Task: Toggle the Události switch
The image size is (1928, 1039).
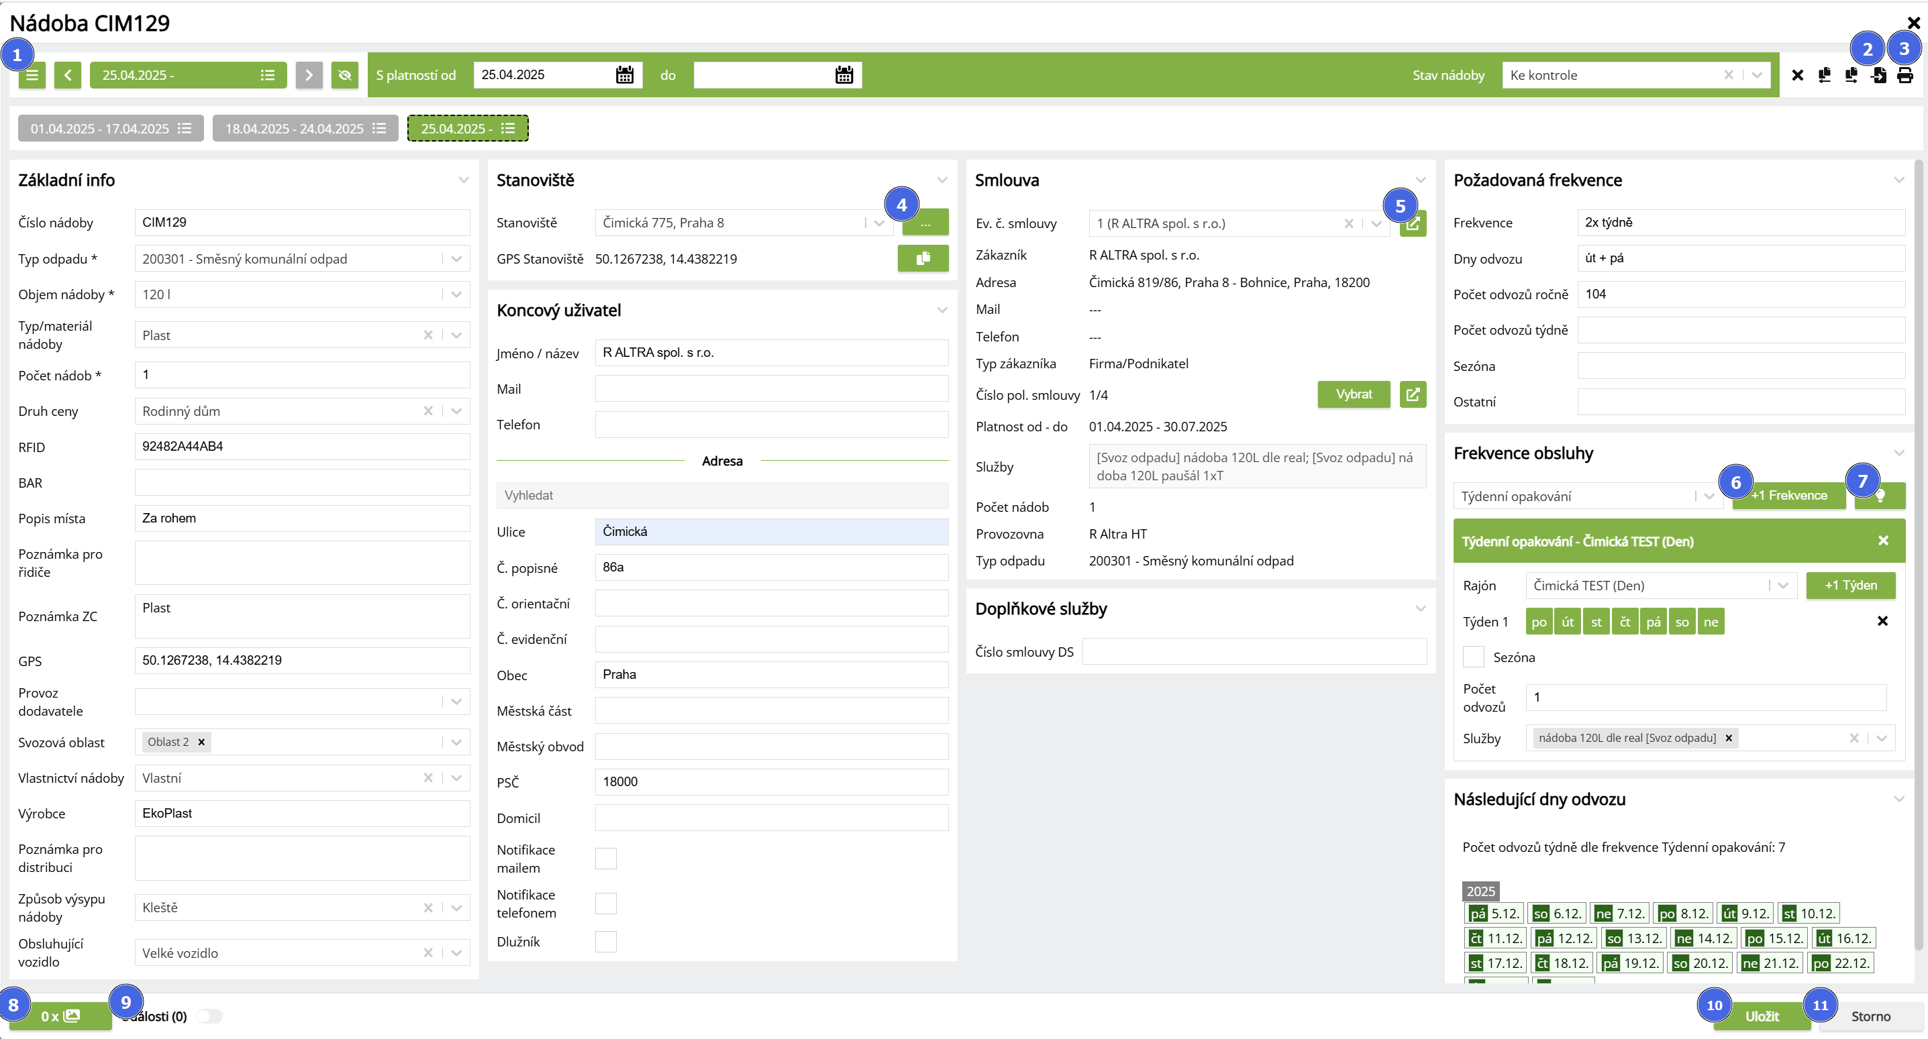Action: point(209,1016)
